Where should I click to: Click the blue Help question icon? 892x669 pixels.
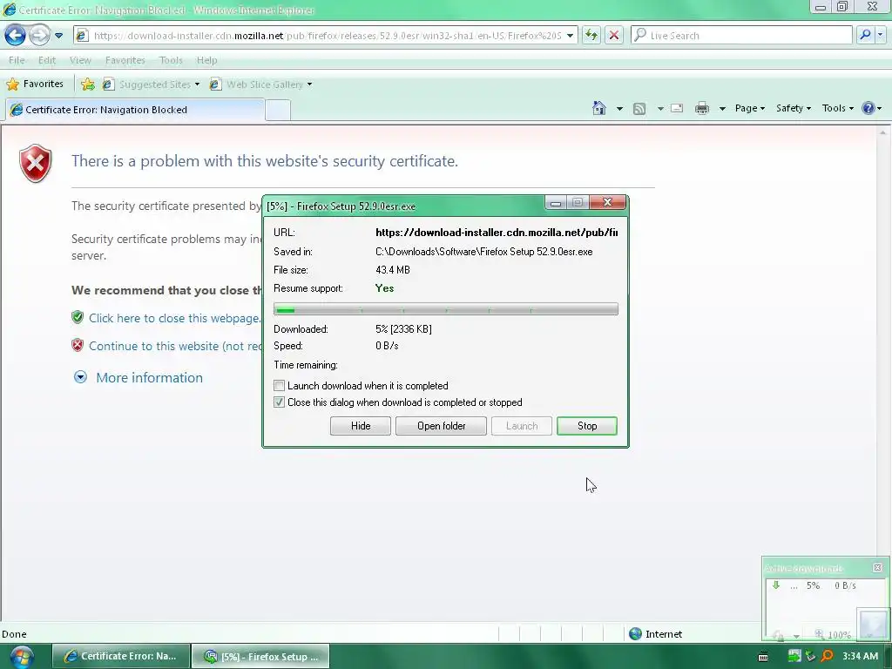coord(868,108)
